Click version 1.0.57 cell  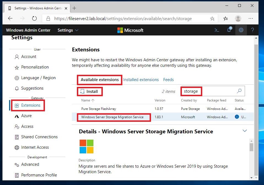coord(159,109)
